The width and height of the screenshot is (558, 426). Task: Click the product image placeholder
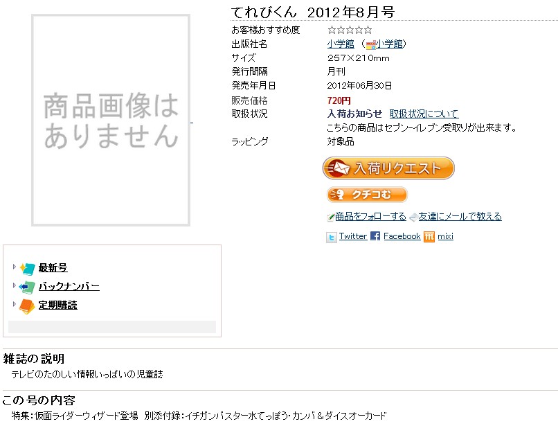(111, 121)
